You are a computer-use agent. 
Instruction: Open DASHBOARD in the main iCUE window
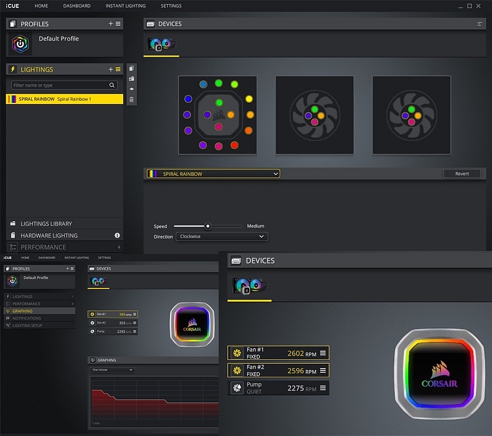77,6
